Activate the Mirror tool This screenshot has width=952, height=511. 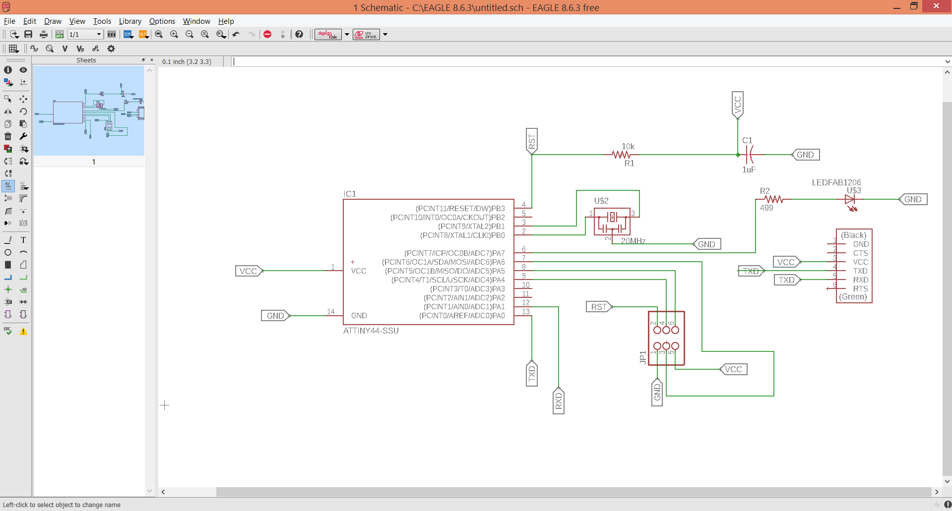point(8,112)
